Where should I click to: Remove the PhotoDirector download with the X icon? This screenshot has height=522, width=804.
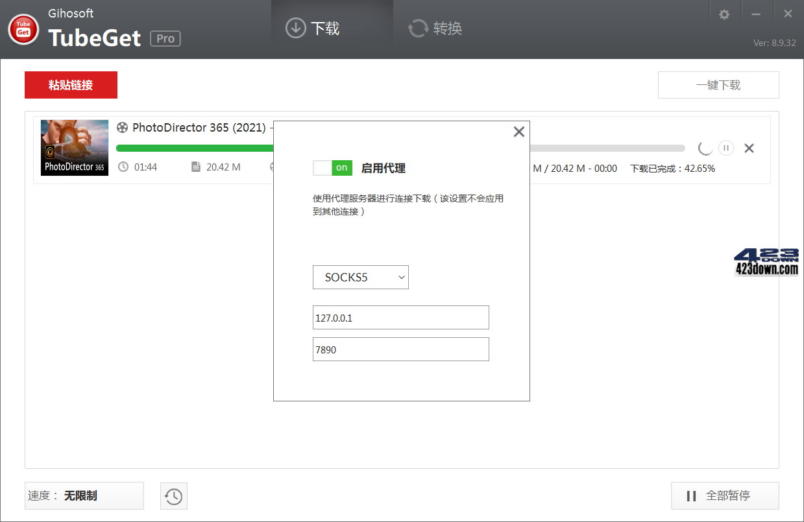749,148
